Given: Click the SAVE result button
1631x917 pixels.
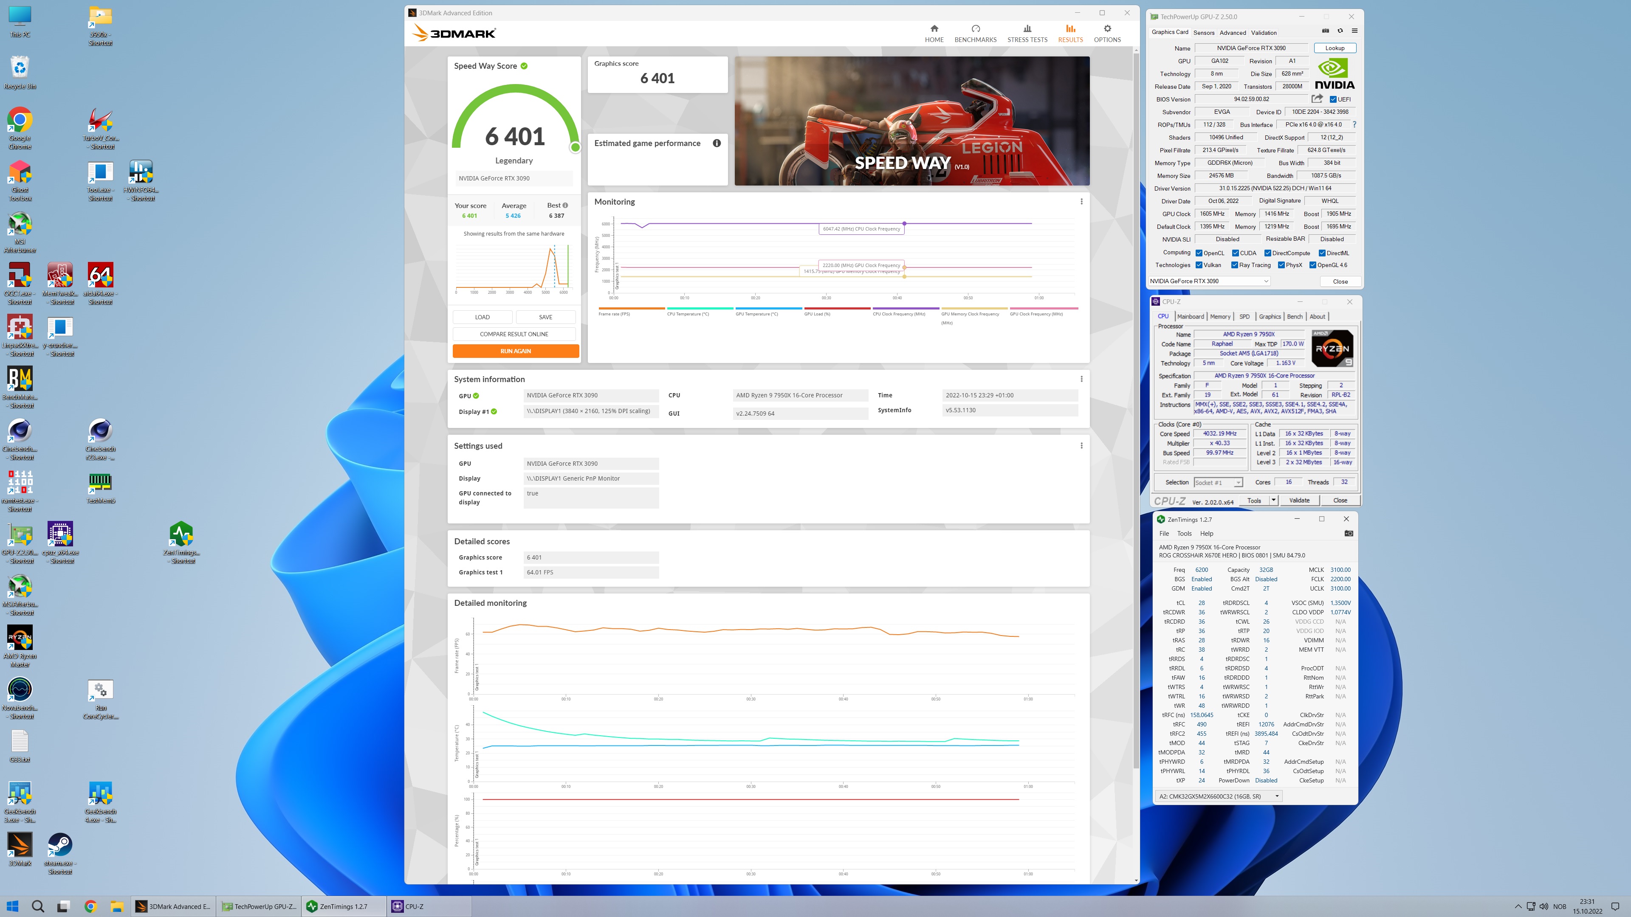Looking at the screenshot, I should click(546, 317).
